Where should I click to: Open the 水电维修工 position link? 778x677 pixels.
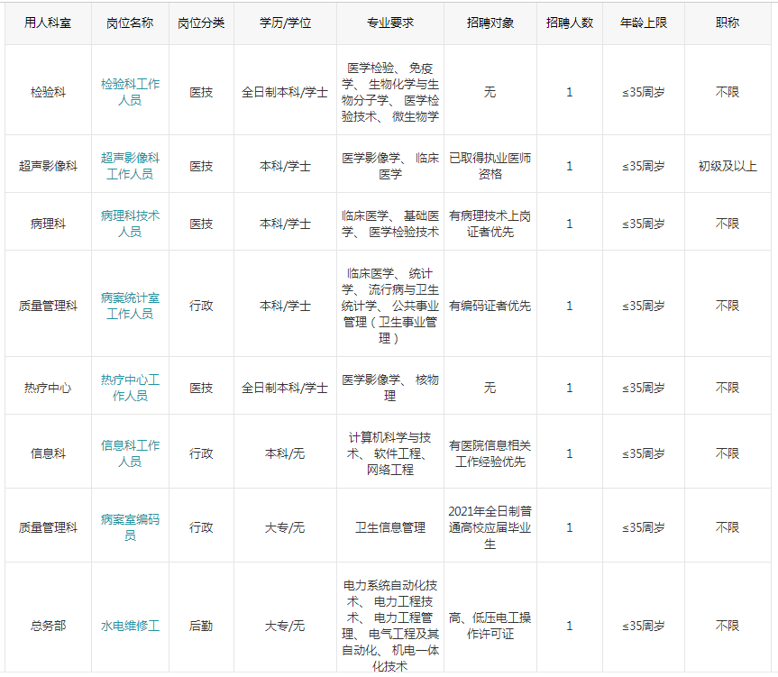coord(130,626)
